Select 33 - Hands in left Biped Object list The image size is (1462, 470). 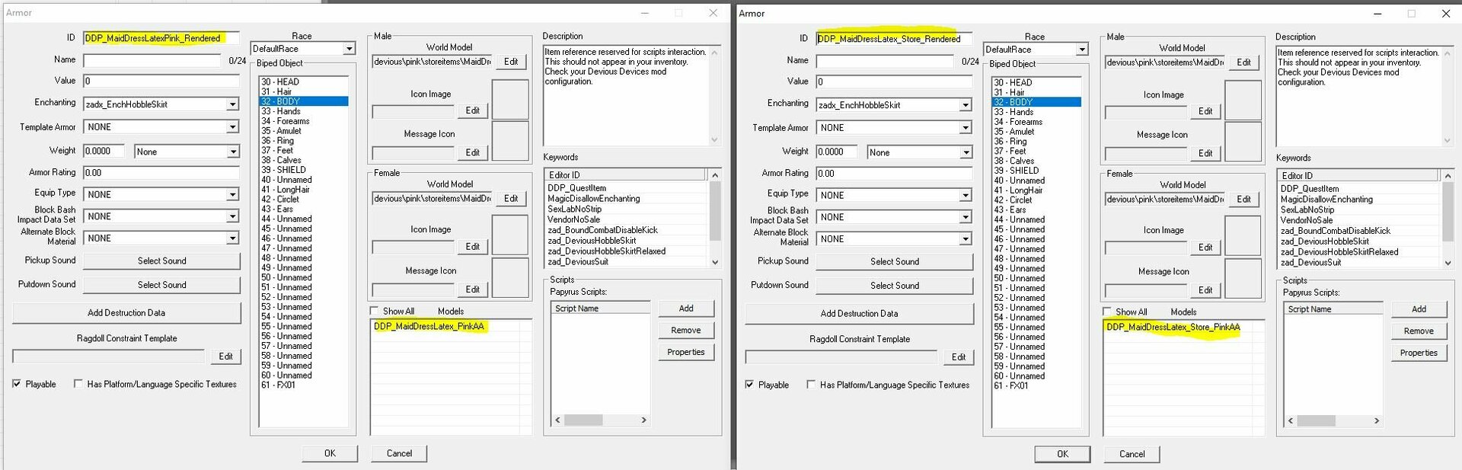point(303,111)
